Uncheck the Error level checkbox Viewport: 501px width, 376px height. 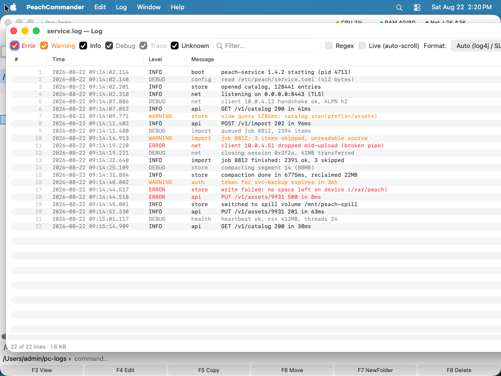[x=14, y=46]
